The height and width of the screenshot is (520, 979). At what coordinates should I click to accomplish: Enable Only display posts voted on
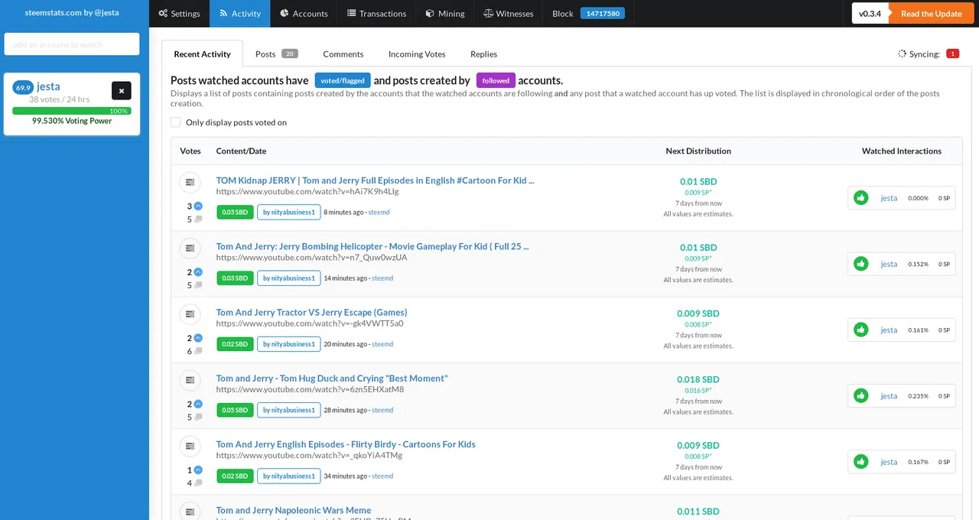click(176, 122)
